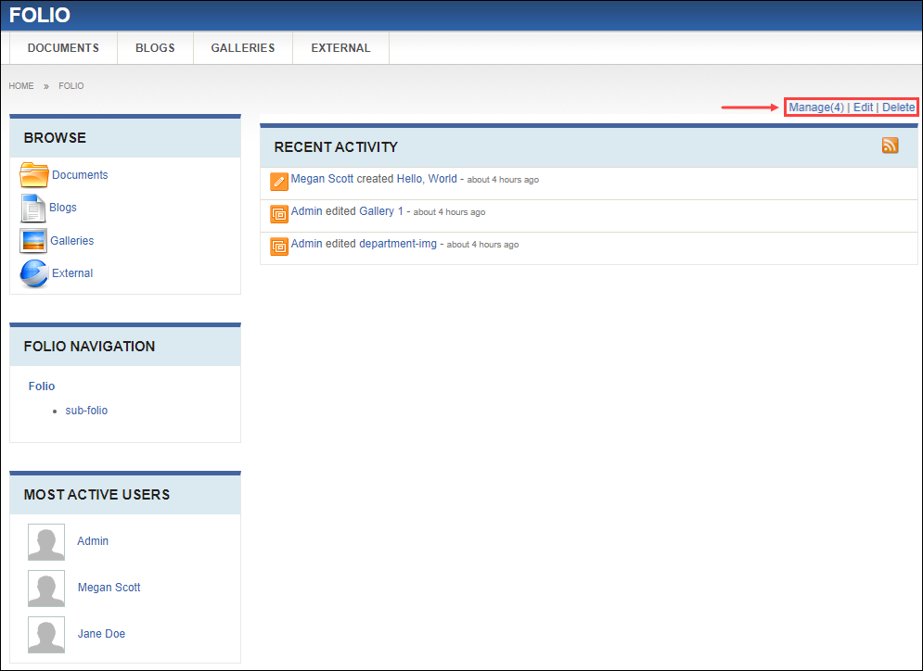Click Admin in the Gallery 1 activity row
923x671 pixels.
point(307,211)
